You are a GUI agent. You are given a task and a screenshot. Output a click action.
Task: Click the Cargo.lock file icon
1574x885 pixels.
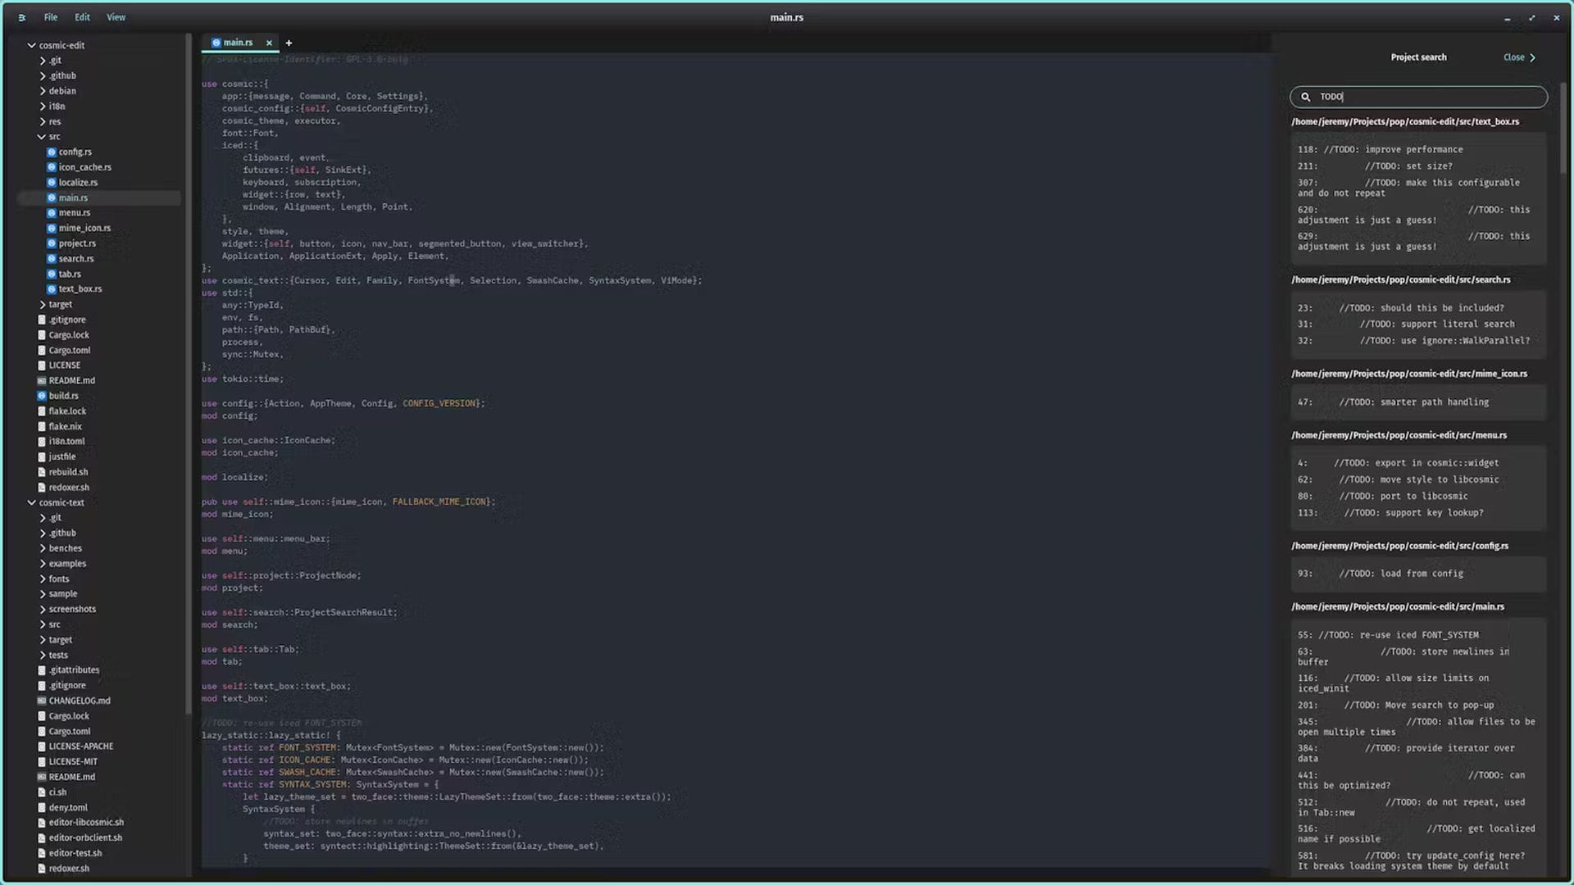41,334
